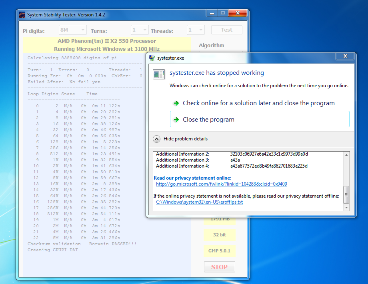This screenshot has width=368, height=284.
Task: Click the 'Creating CPUPI.DAT...' line
Action: [x=57, y=250]
